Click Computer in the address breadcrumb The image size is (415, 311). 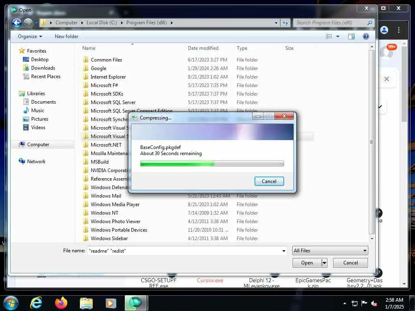(x=66, y=23)
